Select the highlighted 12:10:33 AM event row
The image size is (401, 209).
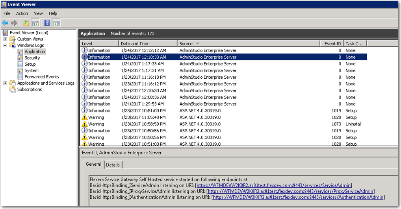[224, 57]
